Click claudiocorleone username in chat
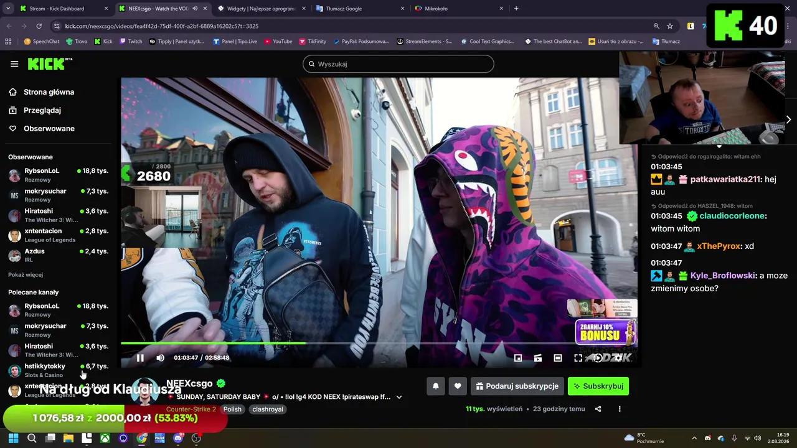The height and width of the screenshot is (448, 797). (x=732, y=216)
